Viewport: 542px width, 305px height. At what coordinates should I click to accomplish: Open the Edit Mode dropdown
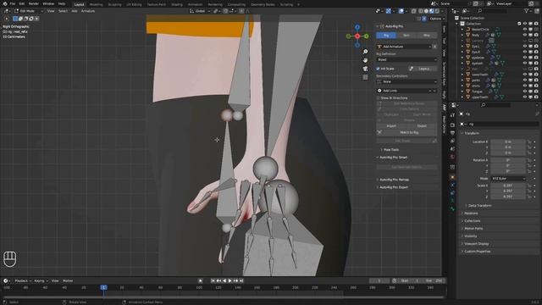(29, 11)
